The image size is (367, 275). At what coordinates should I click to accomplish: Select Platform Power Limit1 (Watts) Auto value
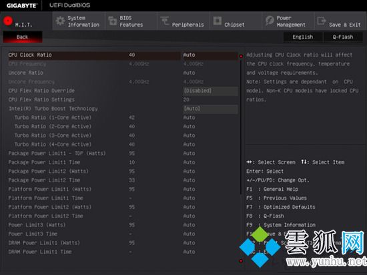(189, 190)
